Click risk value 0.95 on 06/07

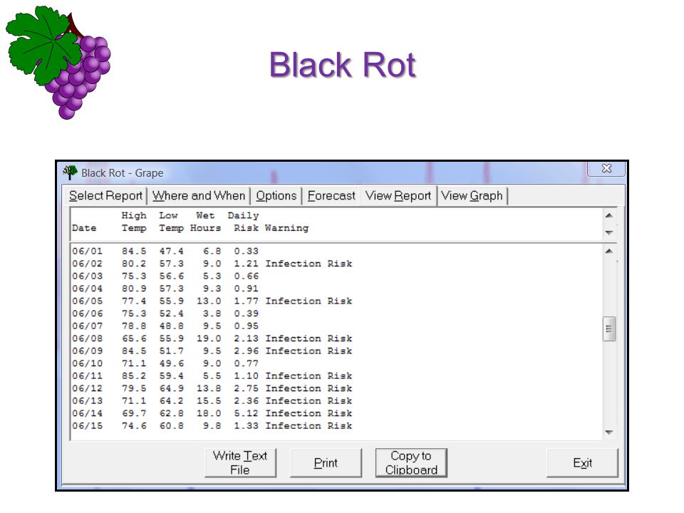point(246,326)
